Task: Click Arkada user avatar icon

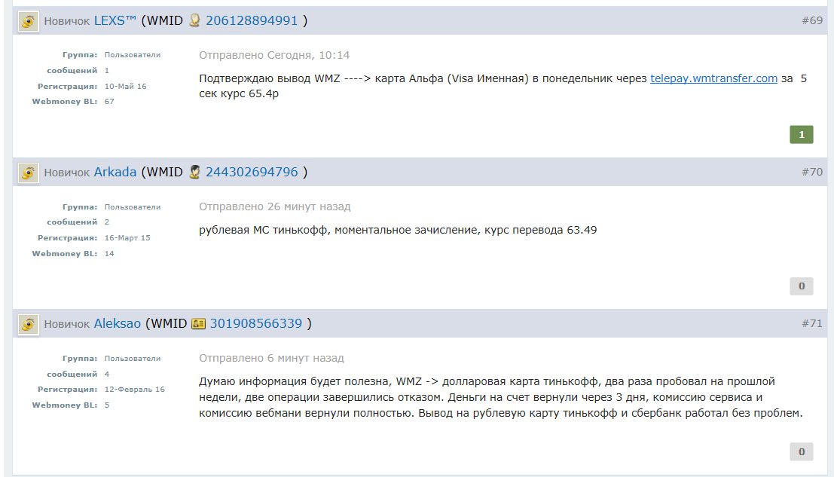Action: tap(28, 173)
